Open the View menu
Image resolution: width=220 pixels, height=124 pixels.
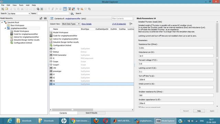(x=14, y=5)
